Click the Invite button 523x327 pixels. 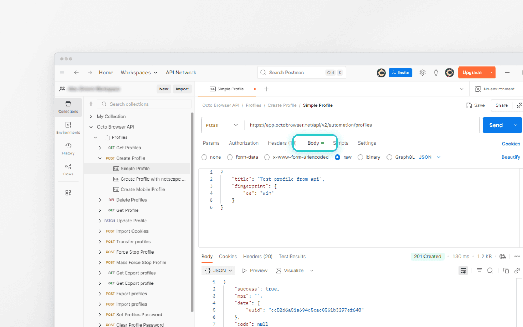[x=400, y=73]
